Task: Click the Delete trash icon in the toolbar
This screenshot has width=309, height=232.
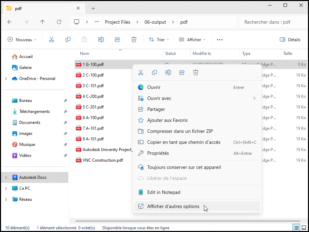Action: [x=134, y=39]
